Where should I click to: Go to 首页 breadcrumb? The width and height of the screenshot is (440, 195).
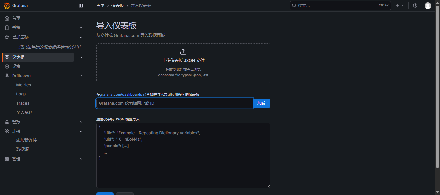pos(100,5)
